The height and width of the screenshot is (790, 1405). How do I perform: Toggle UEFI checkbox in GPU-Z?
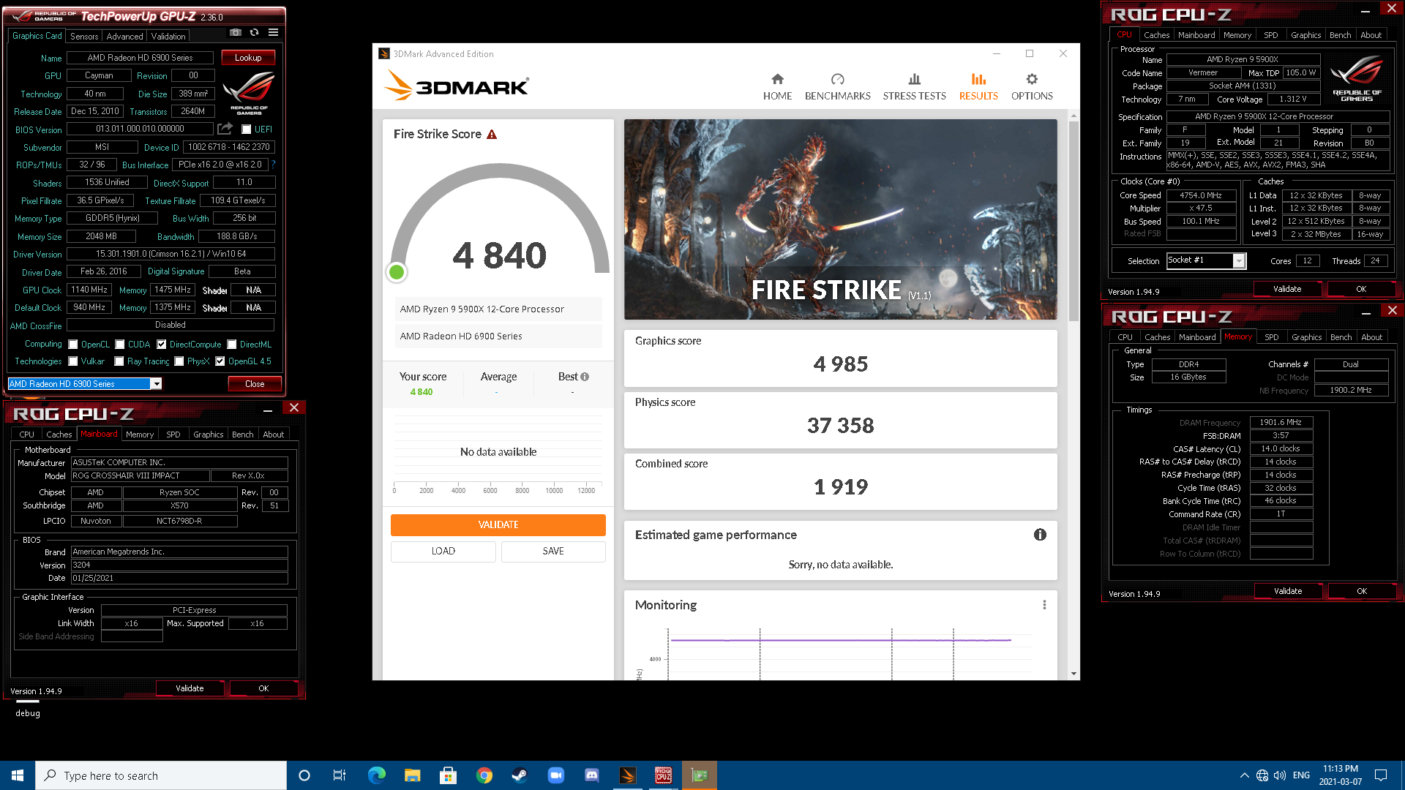coord(247,129)
